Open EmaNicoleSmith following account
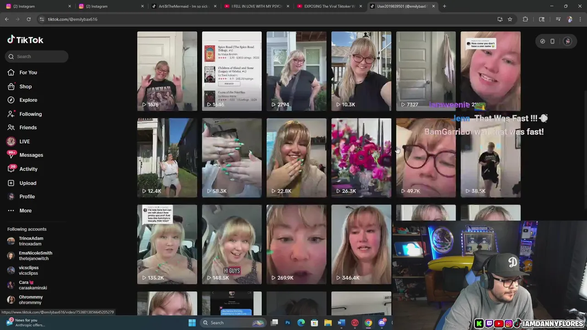The width and height of the screenshot is (587, 330). (29, 256)
